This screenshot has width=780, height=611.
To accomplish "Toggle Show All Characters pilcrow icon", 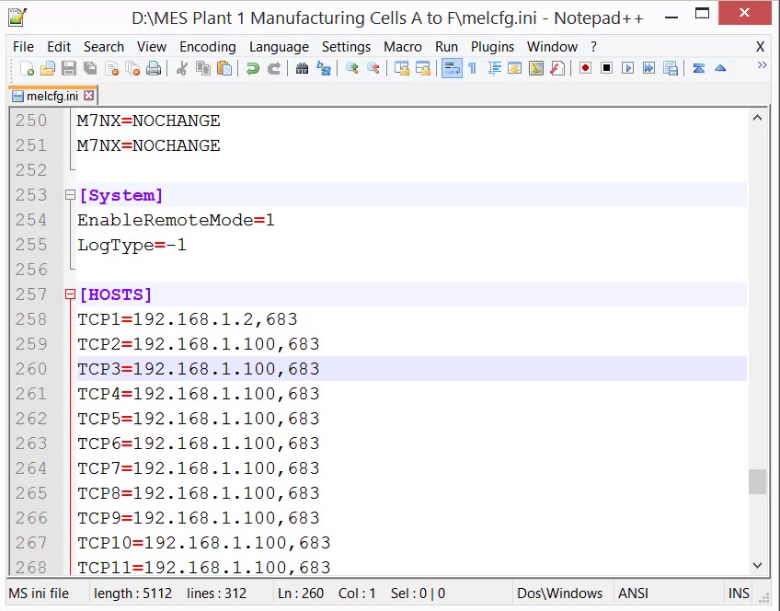I will (473, 68).
